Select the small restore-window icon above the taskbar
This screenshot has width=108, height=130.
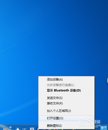[x=10, y=127]
